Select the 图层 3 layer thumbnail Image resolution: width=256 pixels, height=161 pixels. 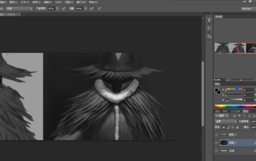pos(224,142)
